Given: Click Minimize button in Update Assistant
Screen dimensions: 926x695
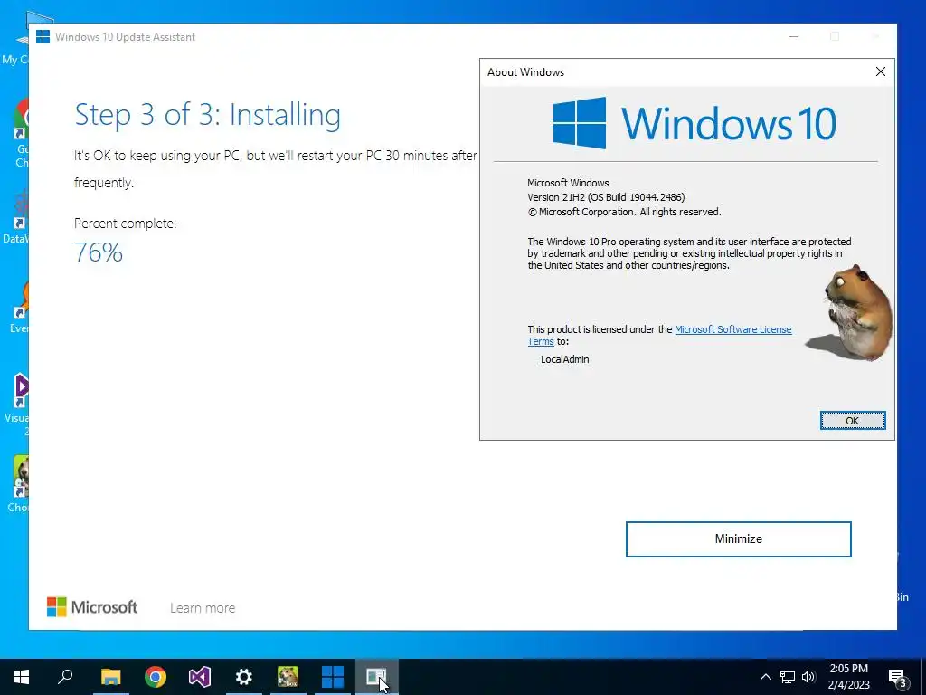Looking at the screenshot, I should (x=738, y=539).
